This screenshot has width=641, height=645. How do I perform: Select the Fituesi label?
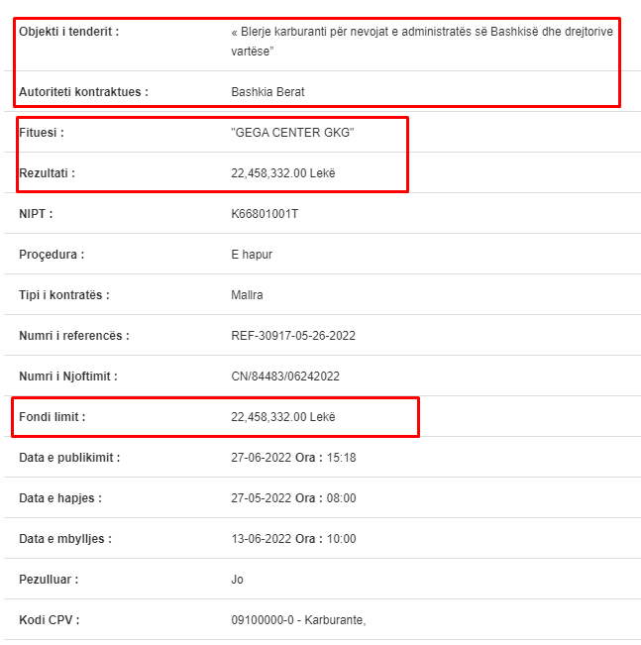point(42,133)
